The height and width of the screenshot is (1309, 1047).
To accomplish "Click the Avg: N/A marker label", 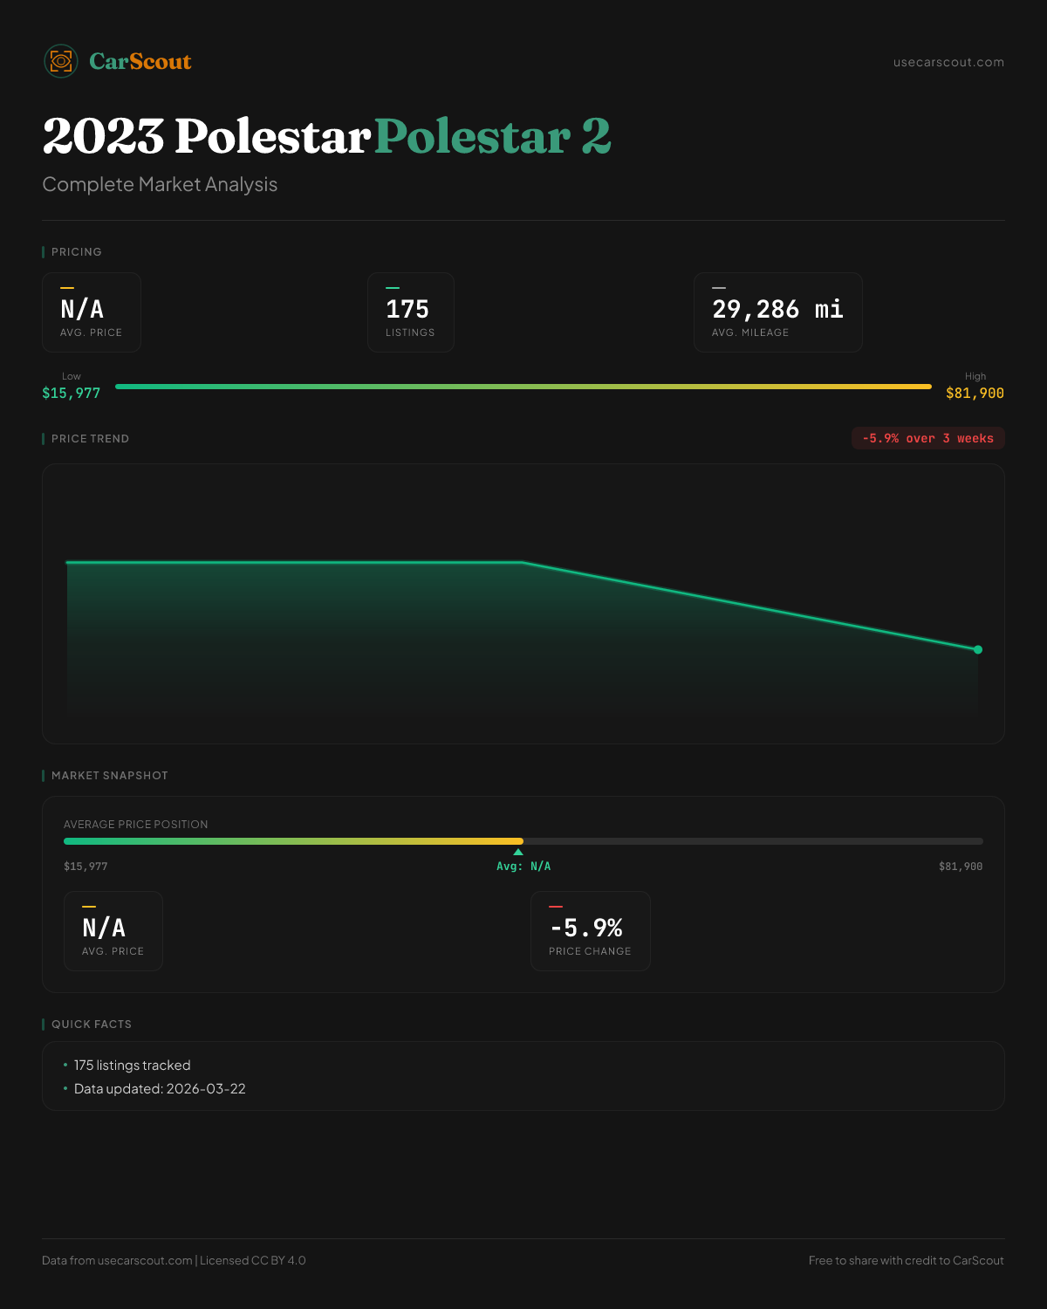I will pos(523,867).
